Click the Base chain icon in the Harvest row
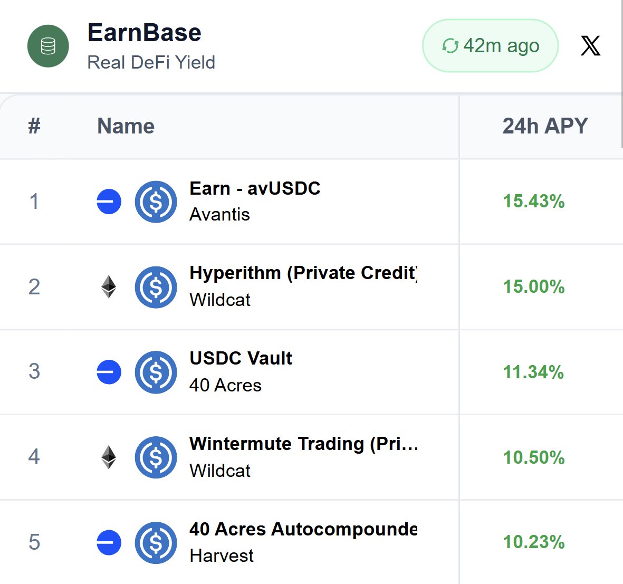Viewport: 623px width, 584px height. pos(109,542)
